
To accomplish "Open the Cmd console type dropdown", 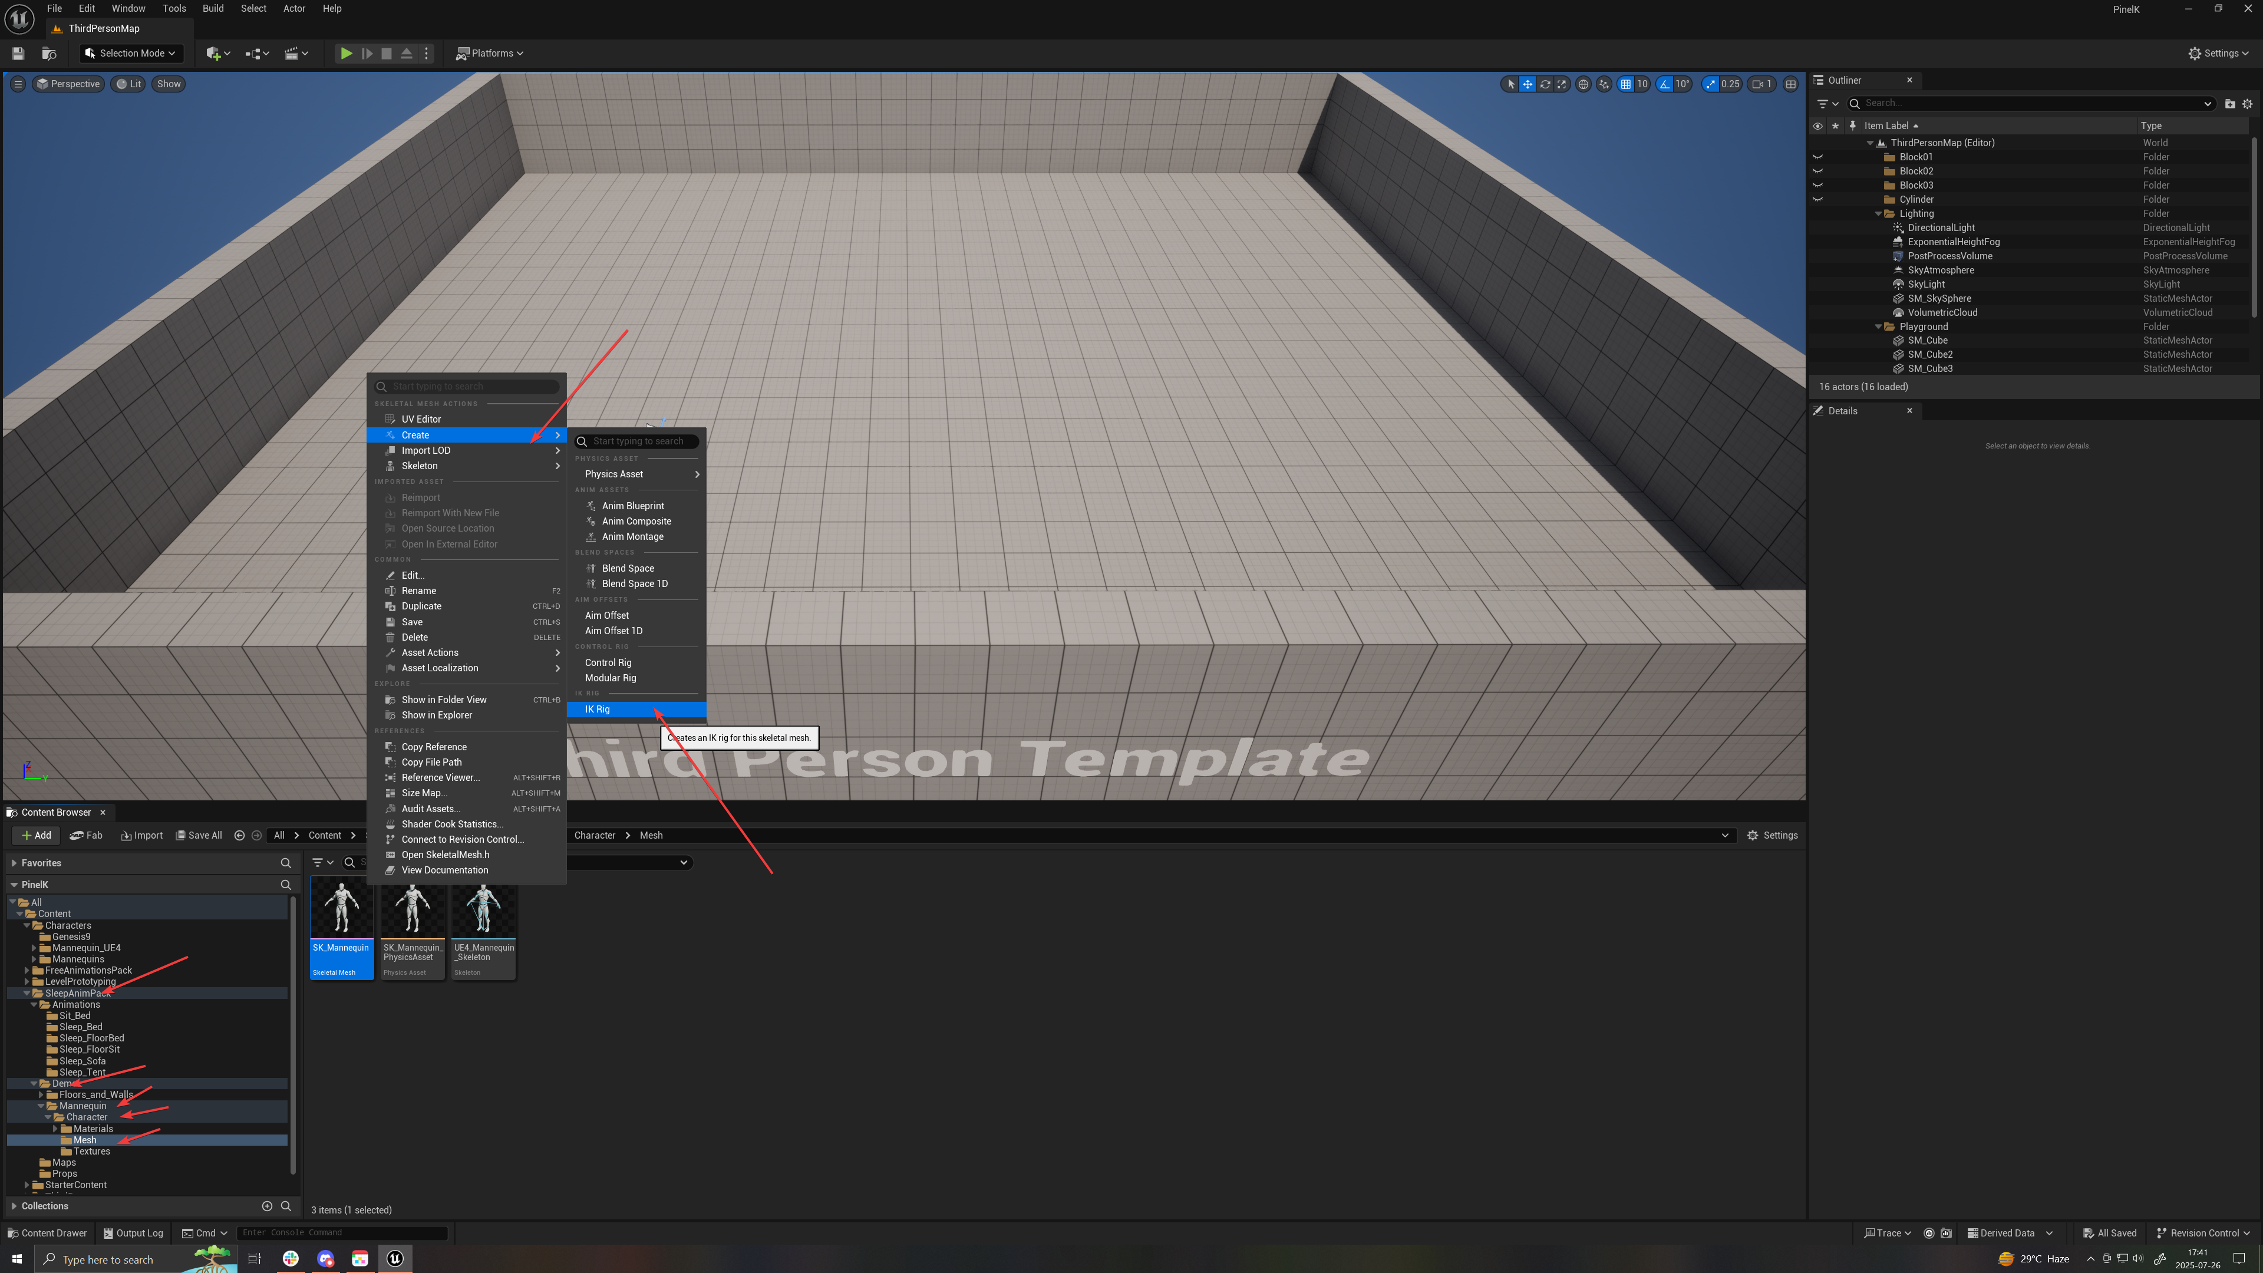I will 204,1234.
